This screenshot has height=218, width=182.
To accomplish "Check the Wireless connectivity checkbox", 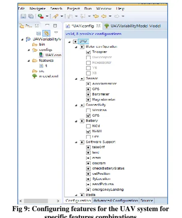I will pos(88,110).
